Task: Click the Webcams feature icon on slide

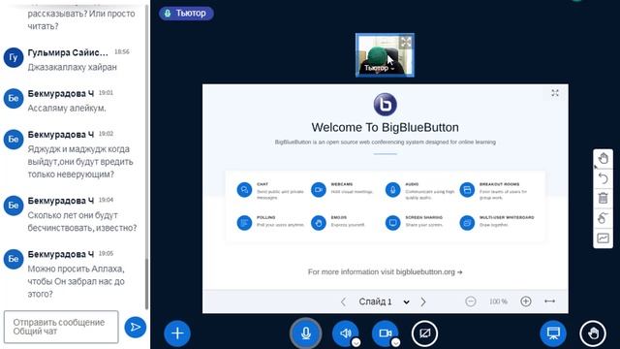Action: tap(319, 190)
